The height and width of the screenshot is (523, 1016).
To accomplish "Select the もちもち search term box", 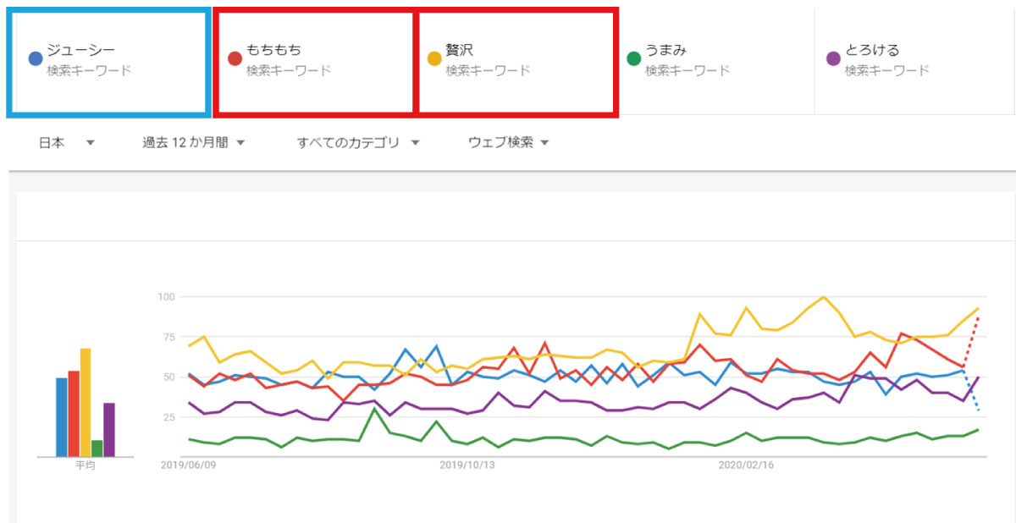I will 313,63.
